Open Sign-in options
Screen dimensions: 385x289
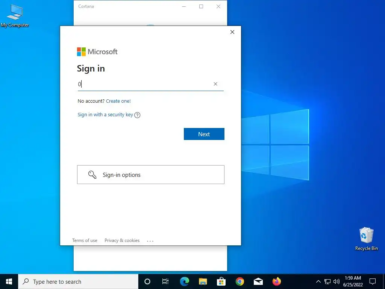[x=150, y=175]
